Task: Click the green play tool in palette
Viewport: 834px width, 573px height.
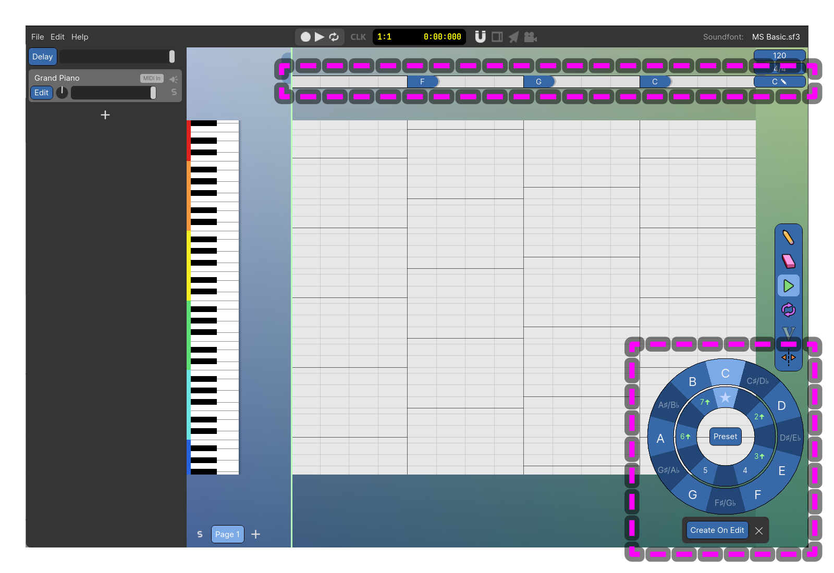Action: 788,285
